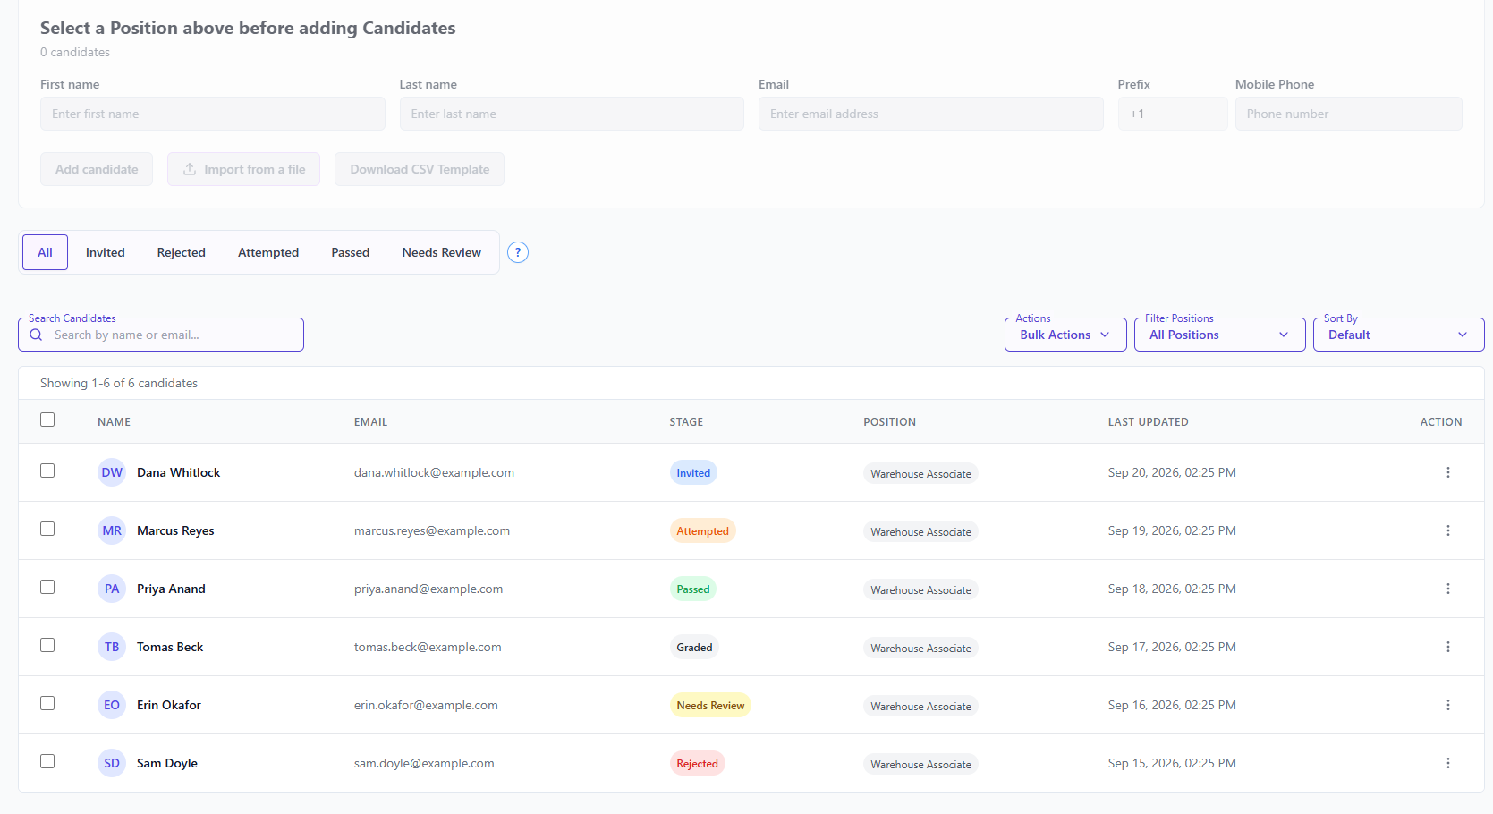Click the Needs Review stage badge for Erin Okafor
Image resolution: width=1493 pixels, height=814 pixels.
710,706
